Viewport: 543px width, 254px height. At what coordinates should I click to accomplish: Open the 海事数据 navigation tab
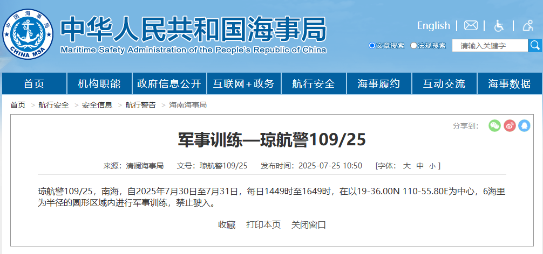point(510,83)
